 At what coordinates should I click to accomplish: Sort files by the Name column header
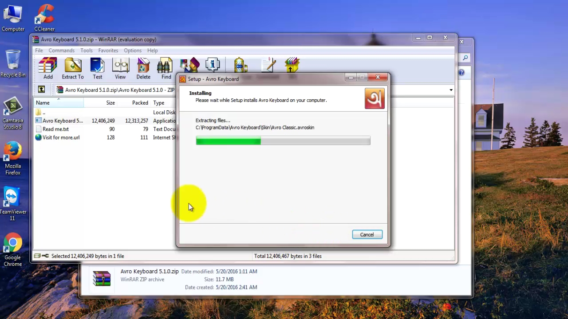click(x=43, y=102)
